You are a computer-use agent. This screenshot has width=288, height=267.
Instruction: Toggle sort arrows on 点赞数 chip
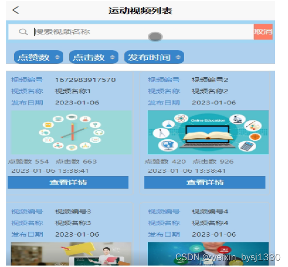click(x=58, y=57)
